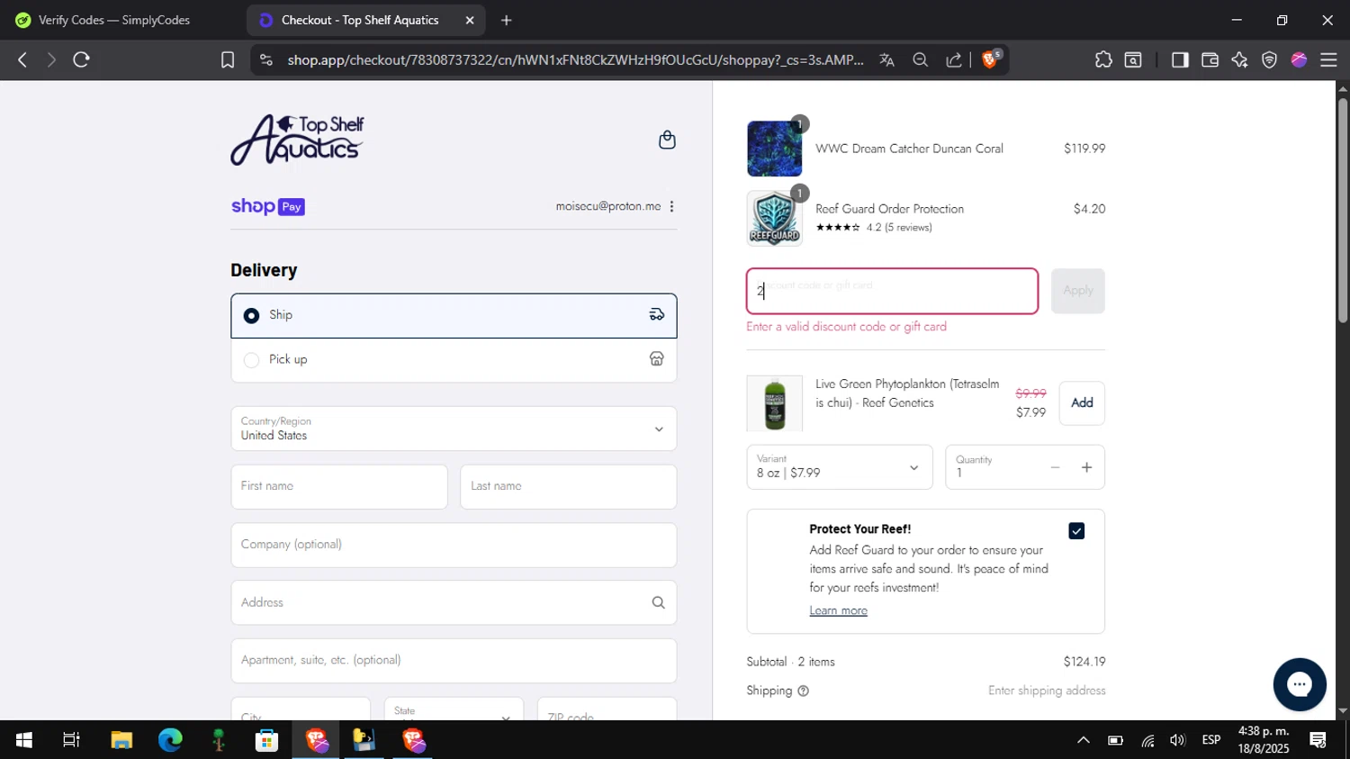
Task: Open the live chat bubble
Action: 1299,684
